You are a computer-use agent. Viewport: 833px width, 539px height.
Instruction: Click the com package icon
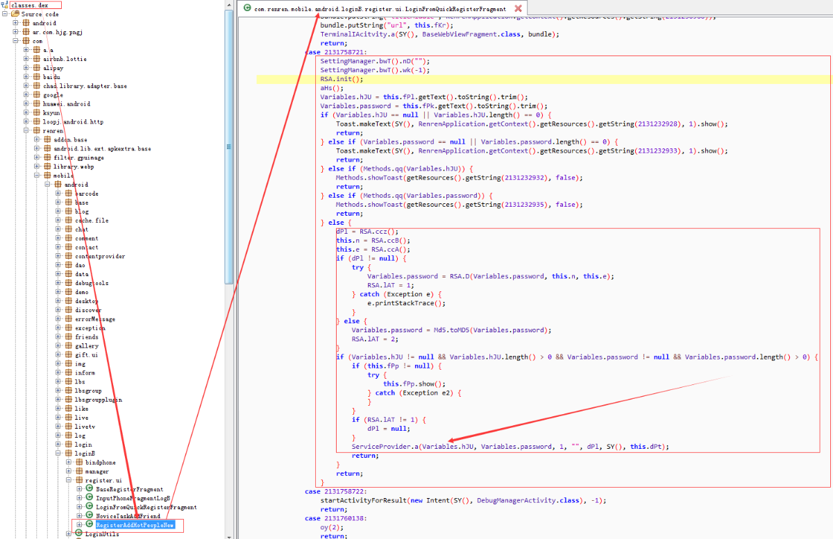click(x=26, y=41)
